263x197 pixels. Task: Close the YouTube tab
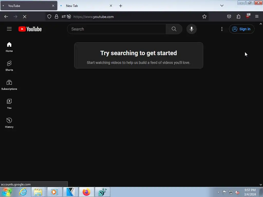tap(53, 6)
